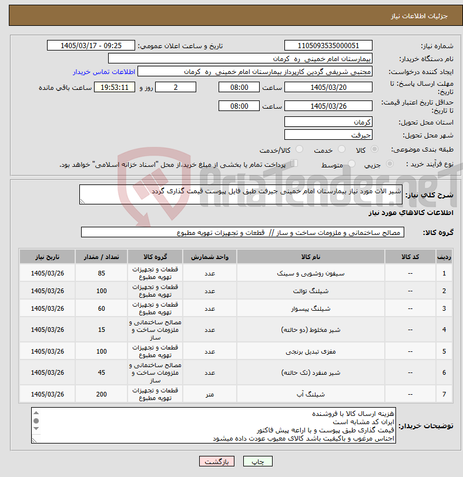Click page title جزئیات اطلاعات نیاز
463x477 pixels.
point(419,16)
